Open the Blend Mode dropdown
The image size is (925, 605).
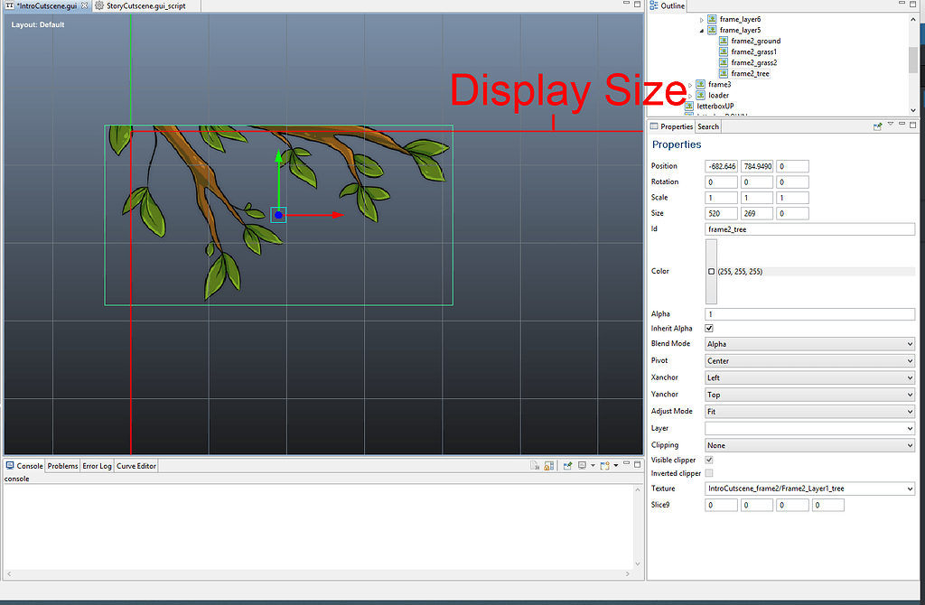[808, 344]
